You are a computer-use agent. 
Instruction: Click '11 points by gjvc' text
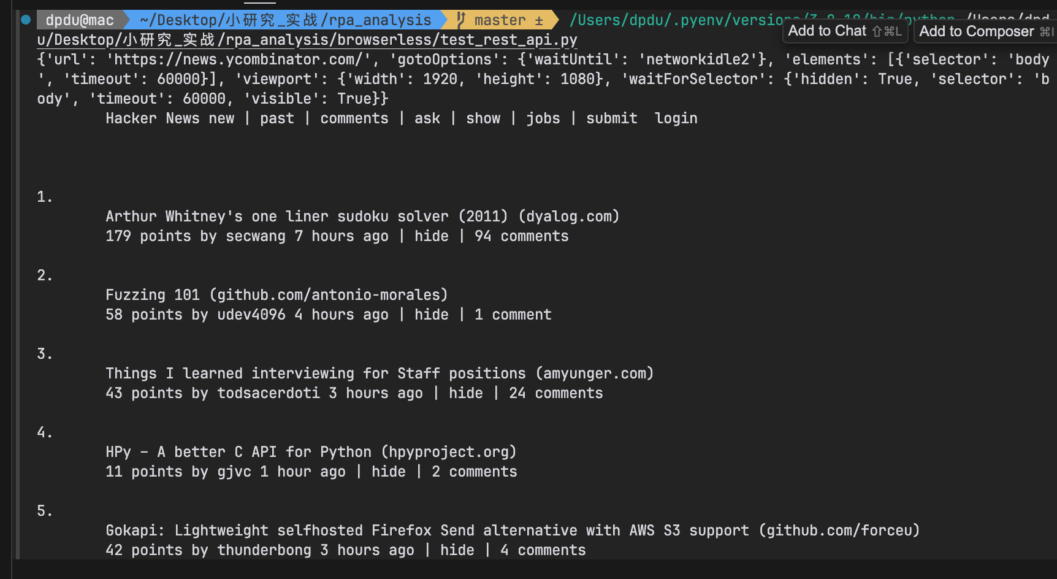click(178, 472)
